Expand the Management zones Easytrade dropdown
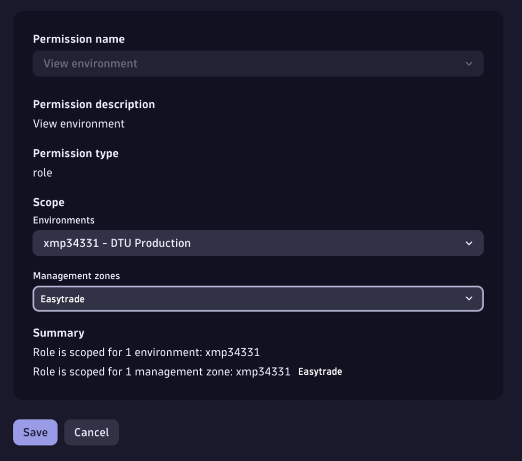Screen dimensions: 522x461 [258, 299]
